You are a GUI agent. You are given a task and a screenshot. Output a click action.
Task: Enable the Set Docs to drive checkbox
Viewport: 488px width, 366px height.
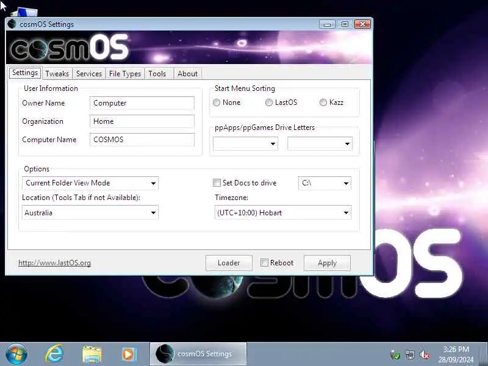217,182
